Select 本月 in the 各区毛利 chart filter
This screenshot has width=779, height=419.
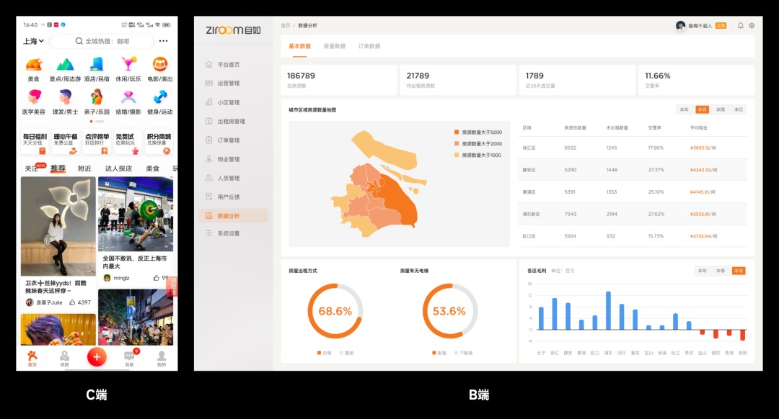739,271
